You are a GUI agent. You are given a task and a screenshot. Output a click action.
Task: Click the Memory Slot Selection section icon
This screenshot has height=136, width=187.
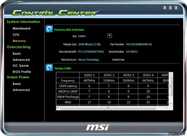coord(49,29)
